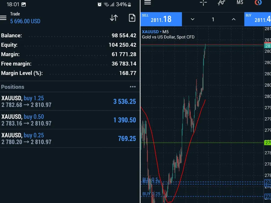Tap the BUY 0.5 order line label
This screenshot has height=203, width=271.
(150, 179)
